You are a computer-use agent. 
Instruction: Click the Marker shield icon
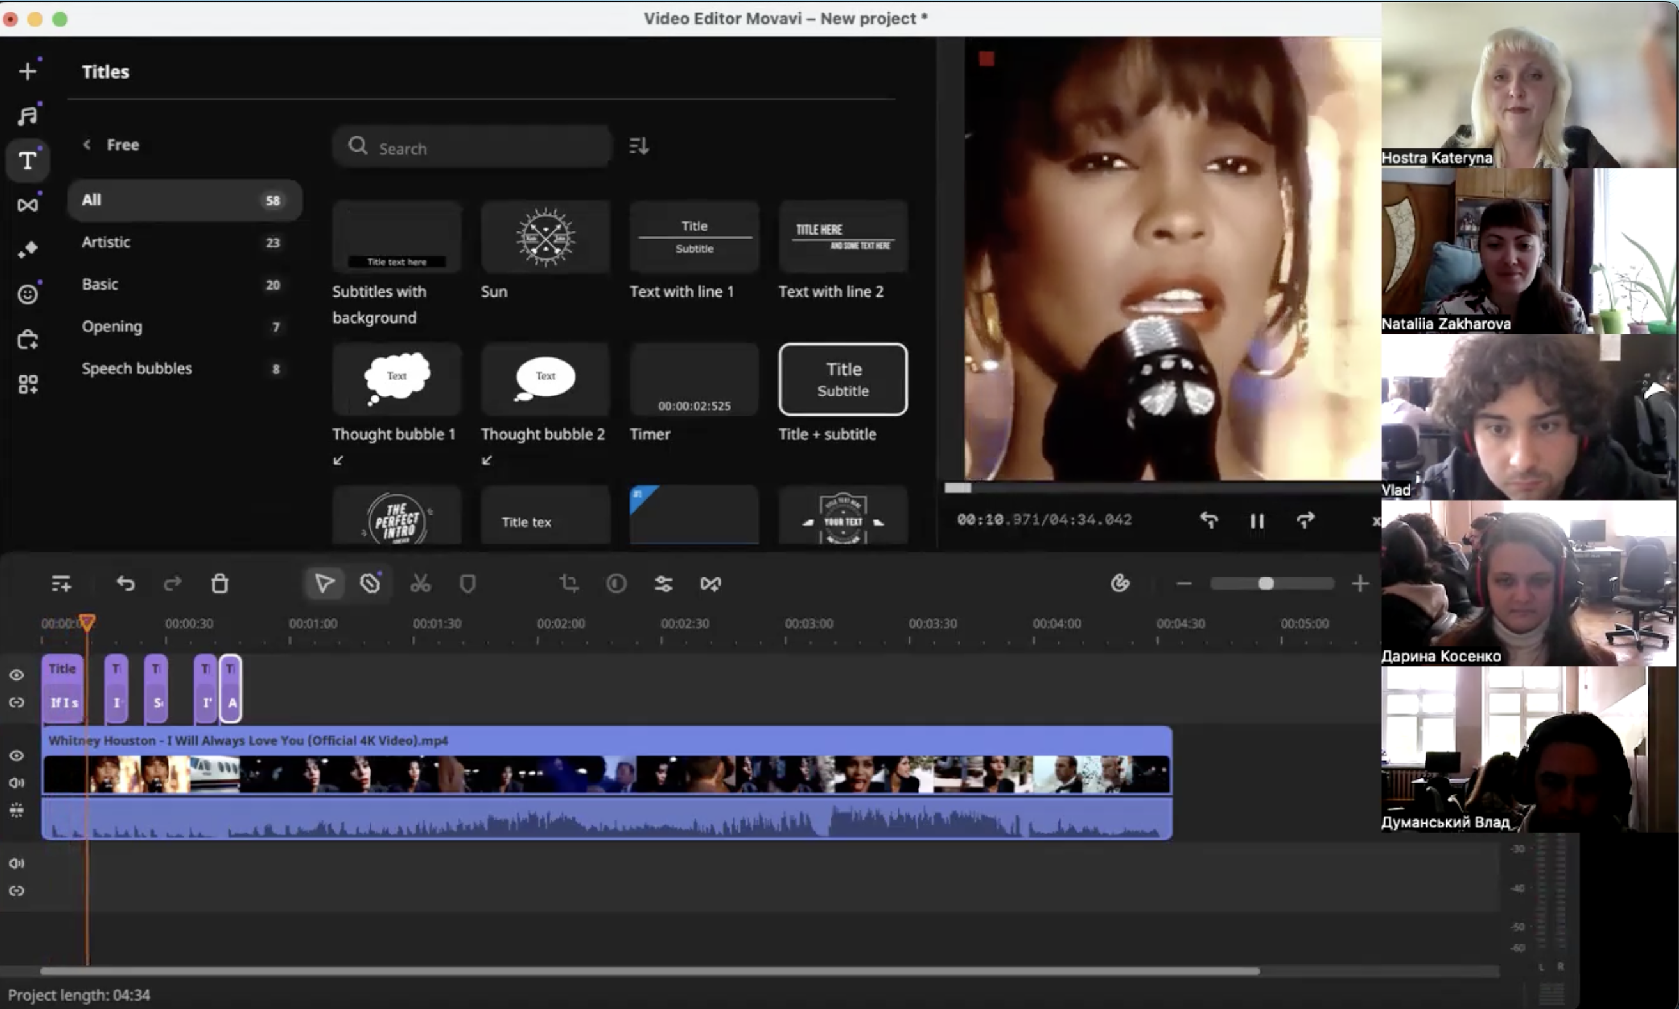click(x=467, y=583)
